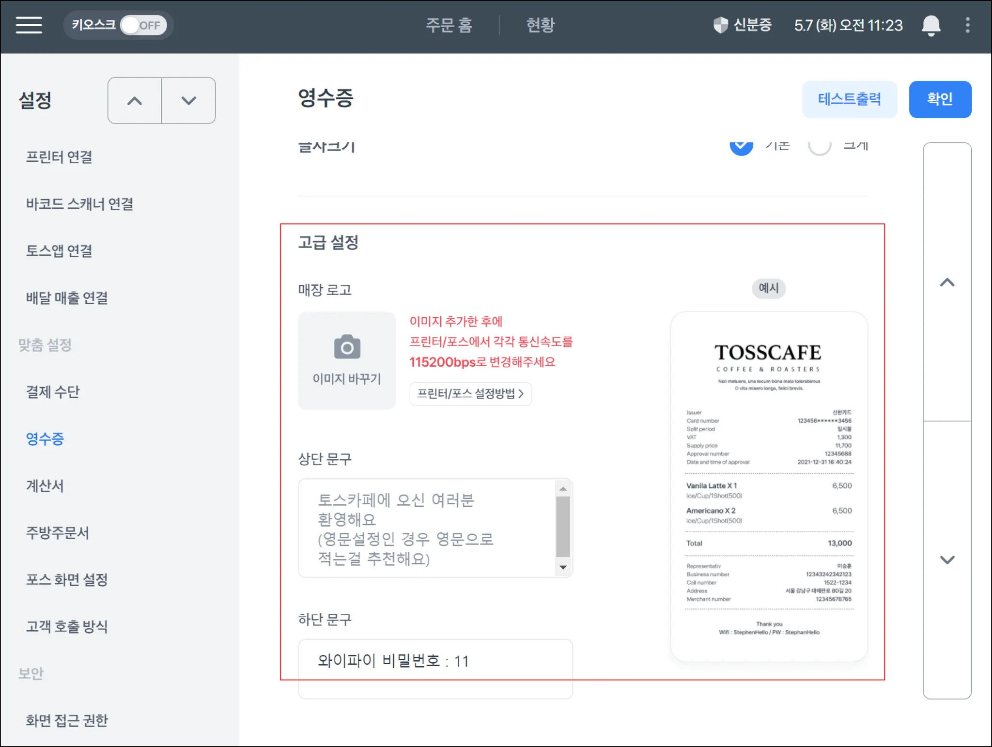
Task: Click the large page scroll-down chevron
Action: tap(947, 560)
